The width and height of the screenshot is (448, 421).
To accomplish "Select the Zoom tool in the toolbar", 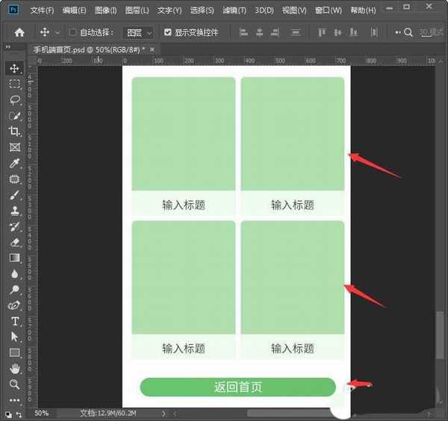I will pos(15,384).
